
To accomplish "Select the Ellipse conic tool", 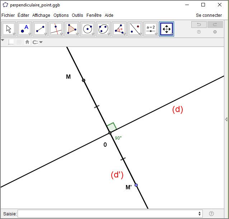I will coord(103,29).
